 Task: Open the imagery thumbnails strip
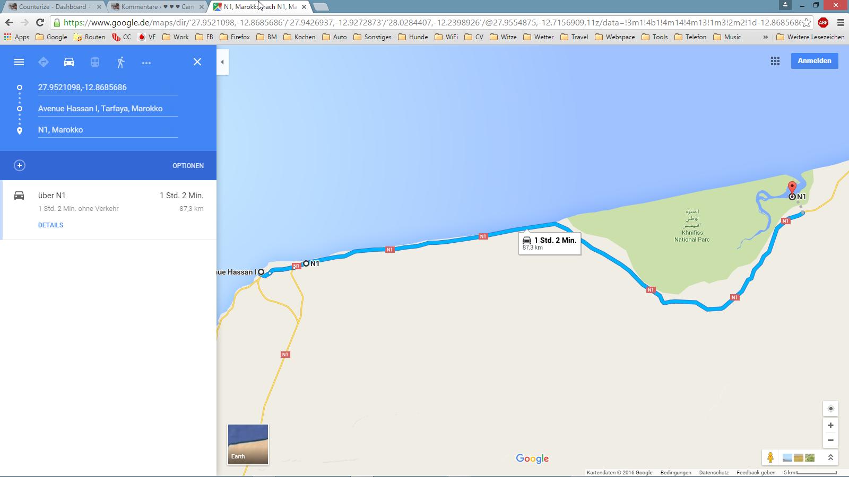(x=799, y=457)
